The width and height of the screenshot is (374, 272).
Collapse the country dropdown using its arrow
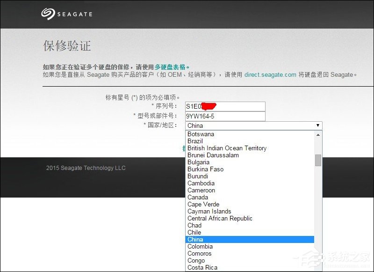tap(317, 125)
